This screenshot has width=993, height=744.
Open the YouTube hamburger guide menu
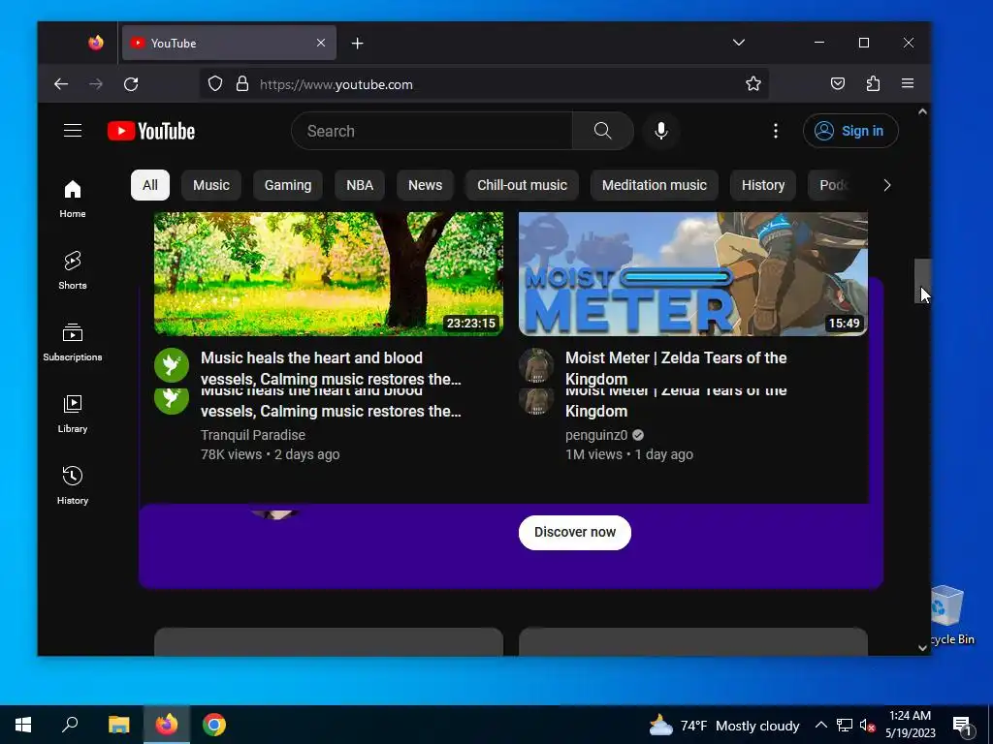click(73, 131)
